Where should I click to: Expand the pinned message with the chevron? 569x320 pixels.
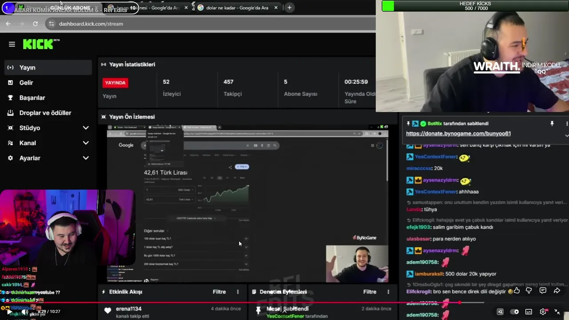pyautogui.click(x=567, y=135)
